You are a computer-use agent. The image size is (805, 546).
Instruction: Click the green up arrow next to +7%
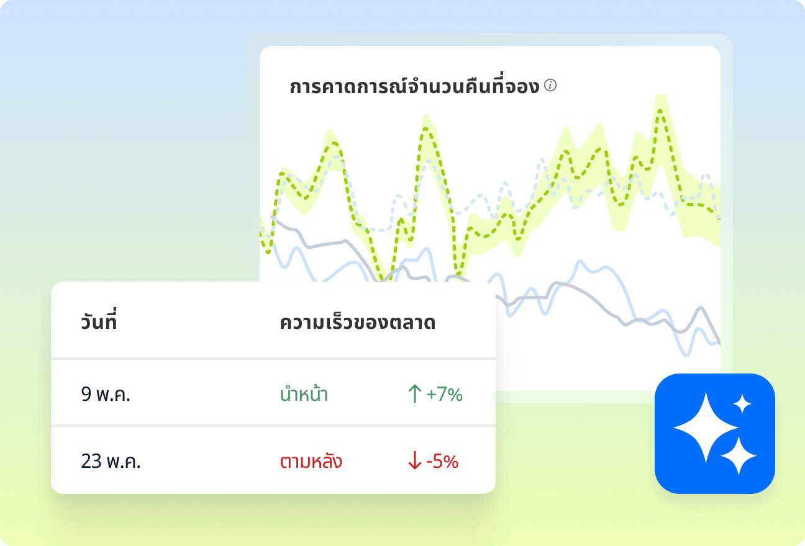click(x=414, y=394)
